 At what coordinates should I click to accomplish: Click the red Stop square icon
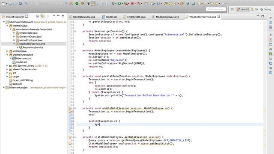[x=132, y=3]
